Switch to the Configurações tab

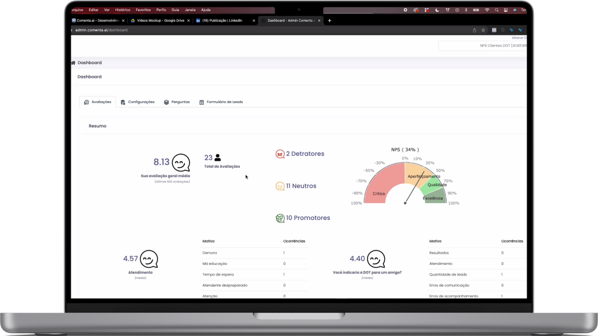pos(138,102)
